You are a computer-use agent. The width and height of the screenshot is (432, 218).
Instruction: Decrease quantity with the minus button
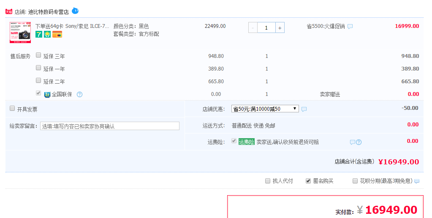(x=253, y=28)
